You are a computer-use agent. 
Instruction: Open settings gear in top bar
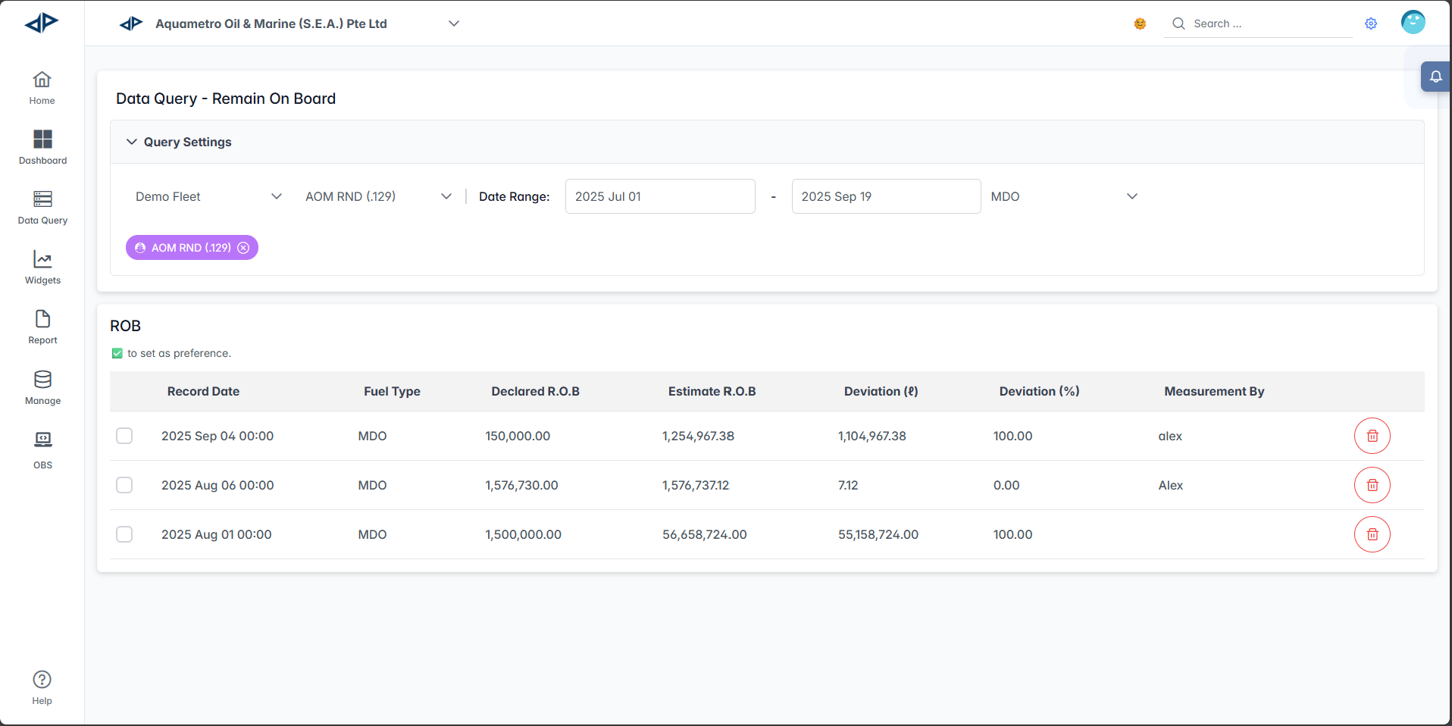click(x=1371, y=23)
